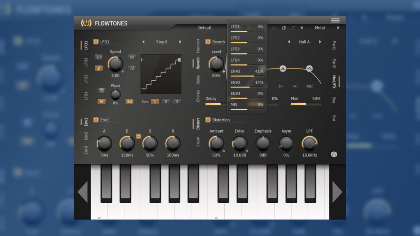Switch to next preset category after Metal
The width and height of the screenshot is (420, 236).
coord(338,28)
